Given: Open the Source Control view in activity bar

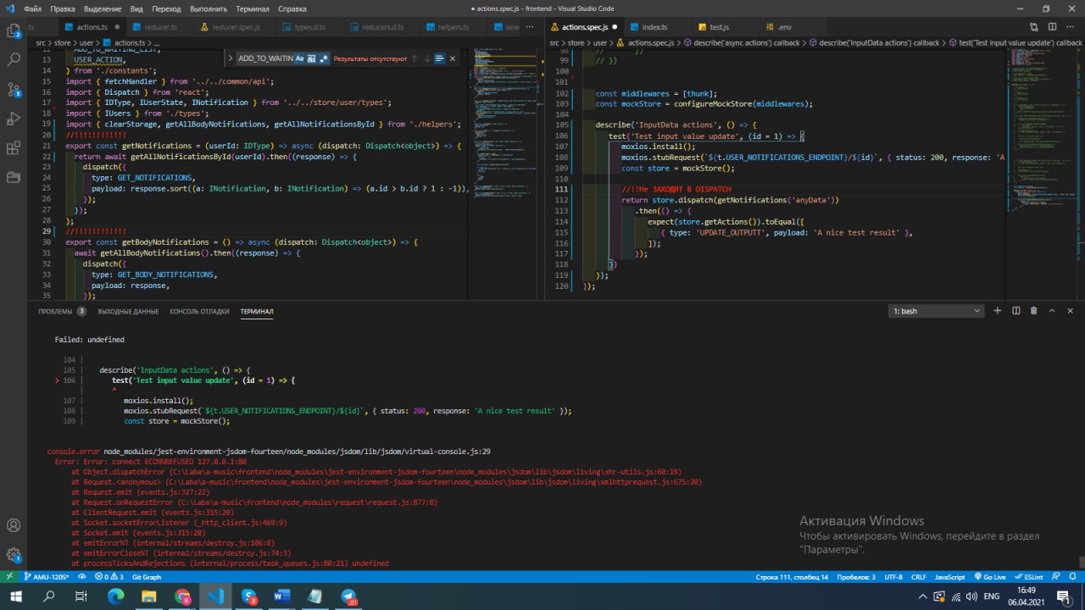Looking at the screenshot, I should [x=14, y=89].
